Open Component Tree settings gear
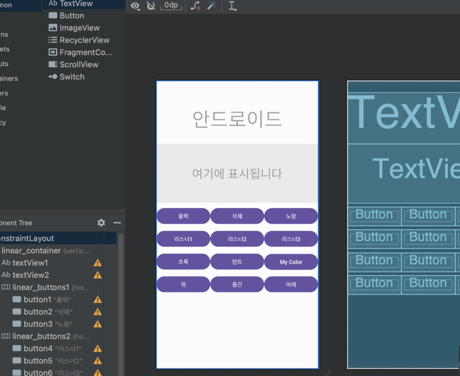The image size is (460, 376). [x=101, y=223]
